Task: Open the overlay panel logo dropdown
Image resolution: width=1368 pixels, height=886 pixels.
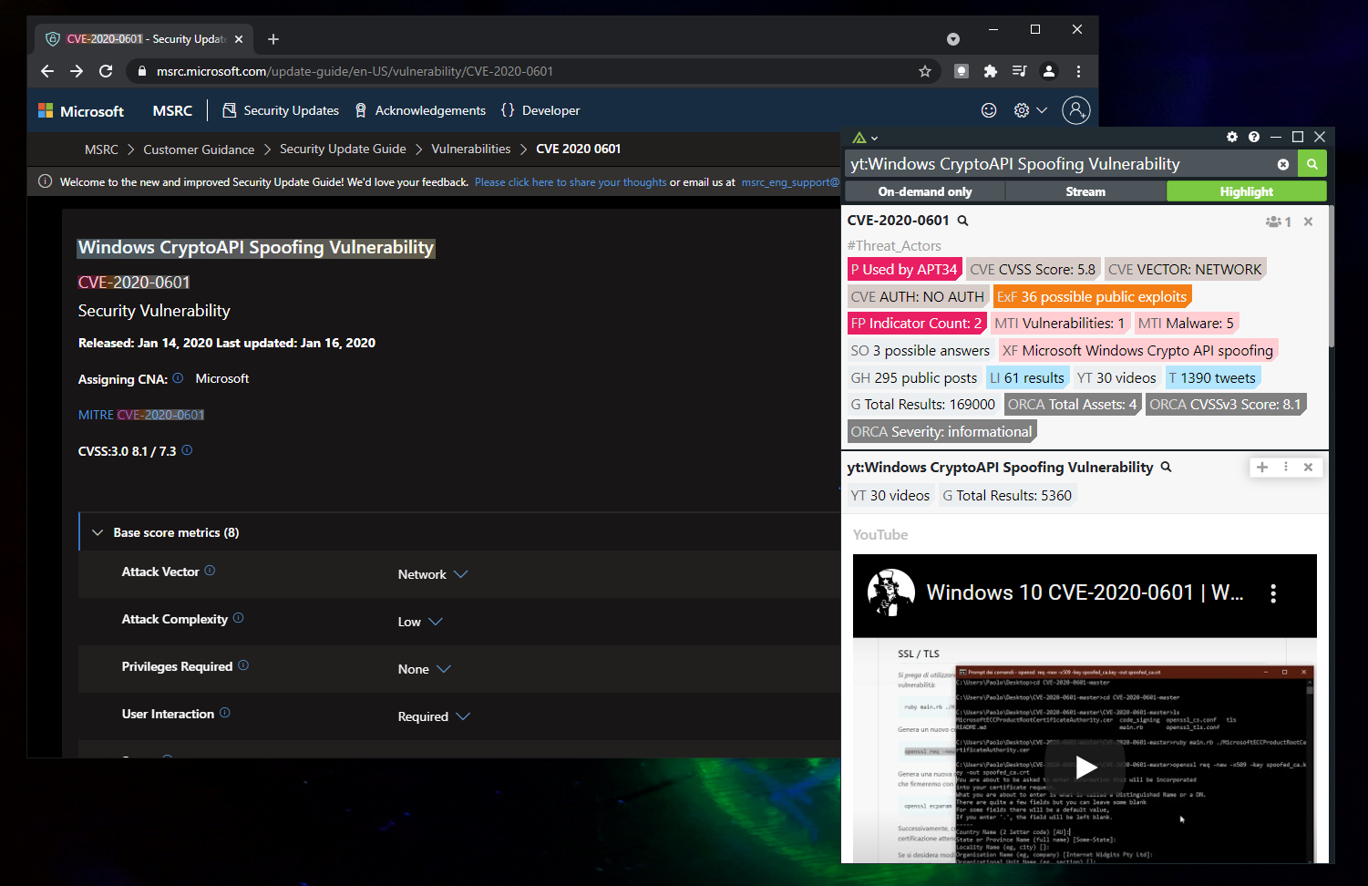Action: coord(865,138)
